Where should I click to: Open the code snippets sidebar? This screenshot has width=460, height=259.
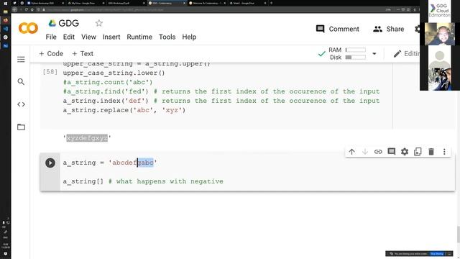coord(21,104)
